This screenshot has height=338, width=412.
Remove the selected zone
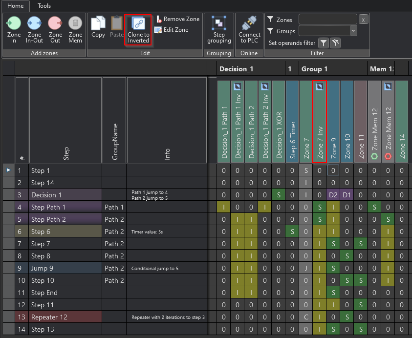pyautogui.click(x=178, y=19)
